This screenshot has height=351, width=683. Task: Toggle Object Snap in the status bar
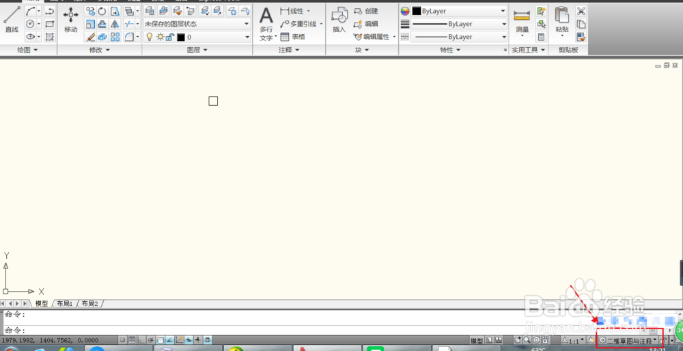click(161, 339)
